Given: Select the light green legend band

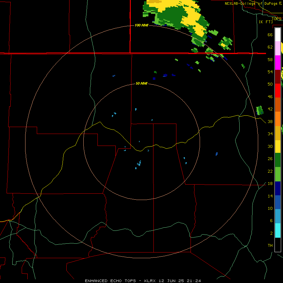Looking at the screenshot, I should click(x=278, y=174).
